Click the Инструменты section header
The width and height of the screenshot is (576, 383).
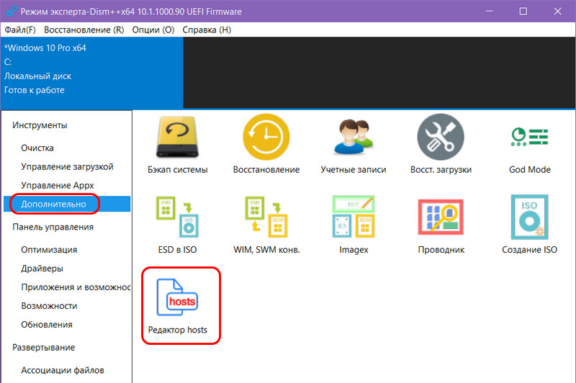click(40, 125)
